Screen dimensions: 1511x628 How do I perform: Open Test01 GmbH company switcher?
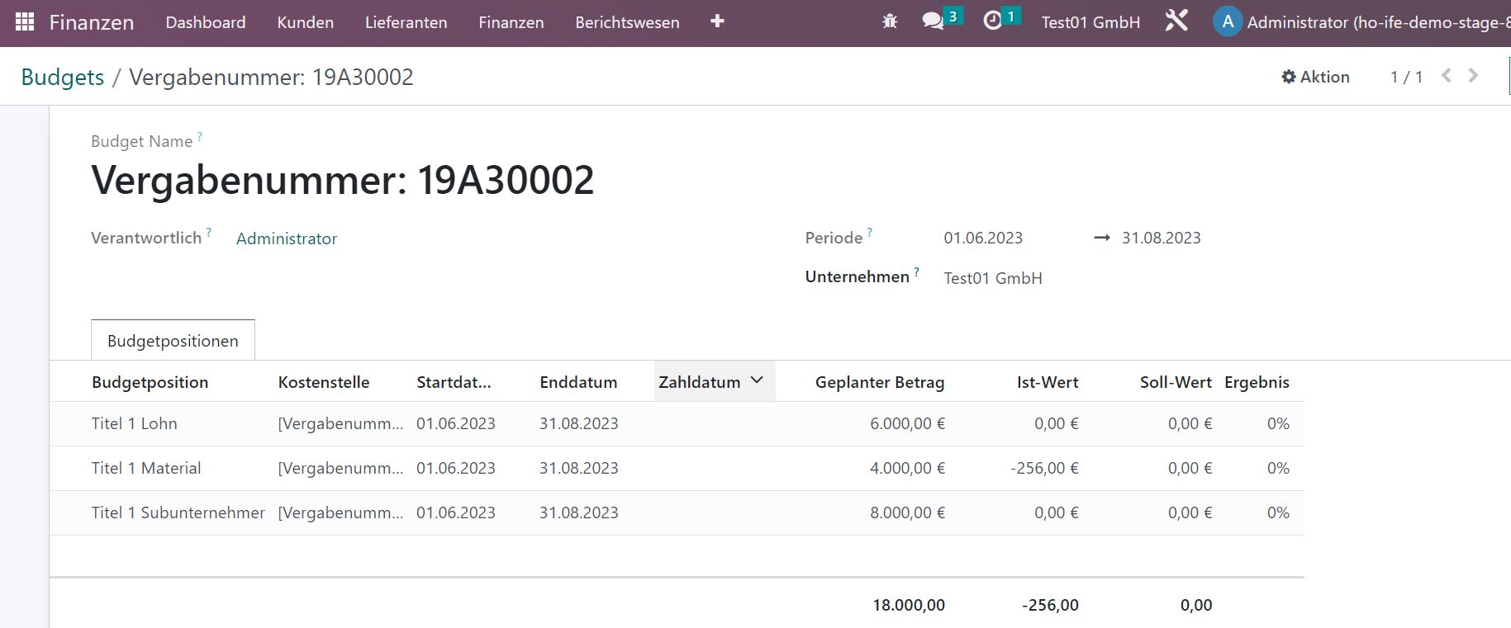[1090, 22]
